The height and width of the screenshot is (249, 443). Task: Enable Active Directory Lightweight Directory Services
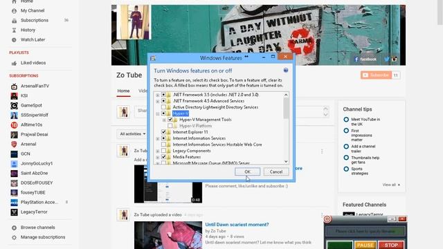pos(163,107)
